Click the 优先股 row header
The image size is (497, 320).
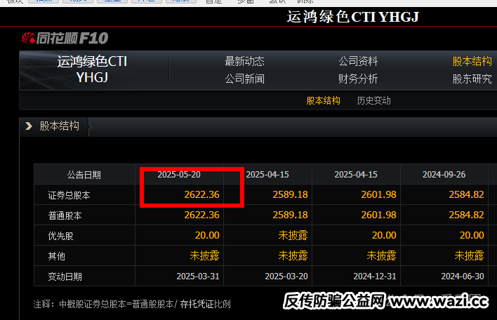(60, 236)
